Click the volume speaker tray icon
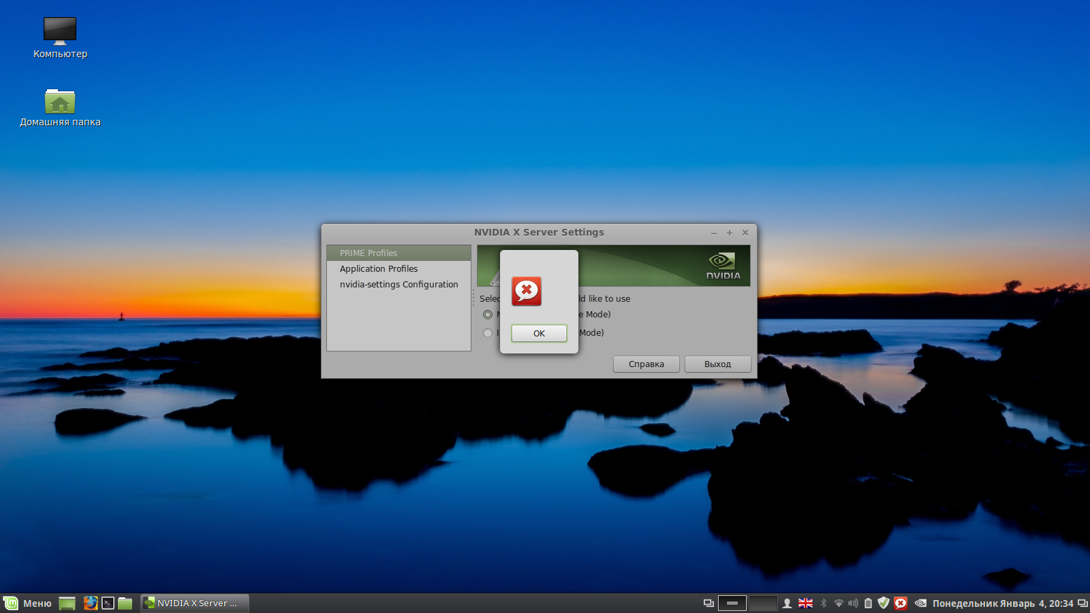The image size is (1090, 613). click(853, 603)
